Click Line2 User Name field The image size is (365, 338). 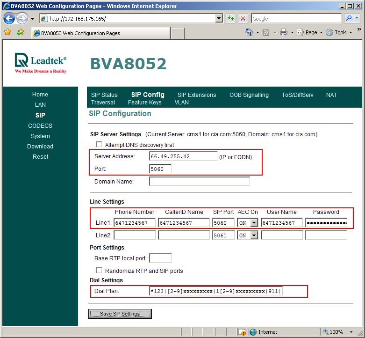pos(282,235)
